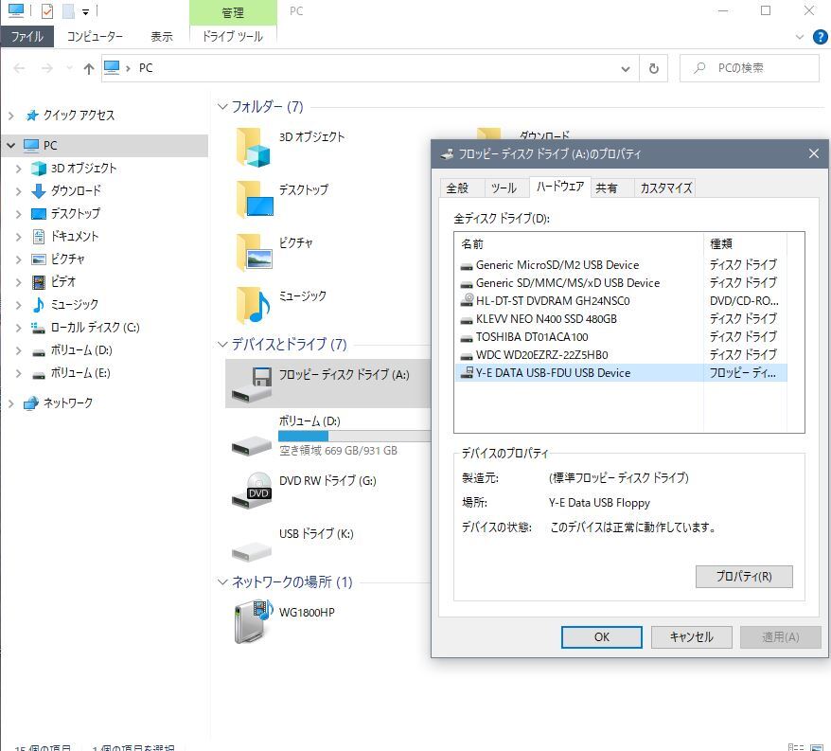Viewport: 831px width, 751px height.
Task: Click the blue Help question mark icon
Action: point(819,38)
